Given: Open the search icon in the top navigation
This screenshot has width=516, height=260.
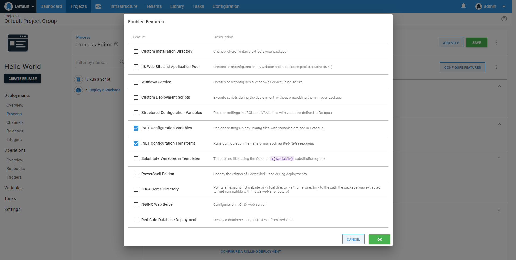Looking at the screenshot, I should 98,6.
